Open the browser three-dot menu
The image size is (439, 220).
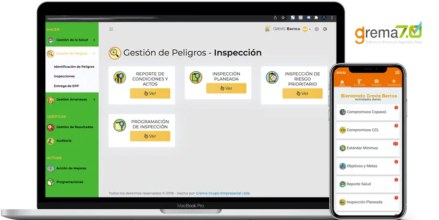tap(332, 18)
